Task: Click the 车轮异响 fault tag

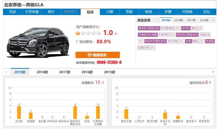Action: (x=164, y=41)
